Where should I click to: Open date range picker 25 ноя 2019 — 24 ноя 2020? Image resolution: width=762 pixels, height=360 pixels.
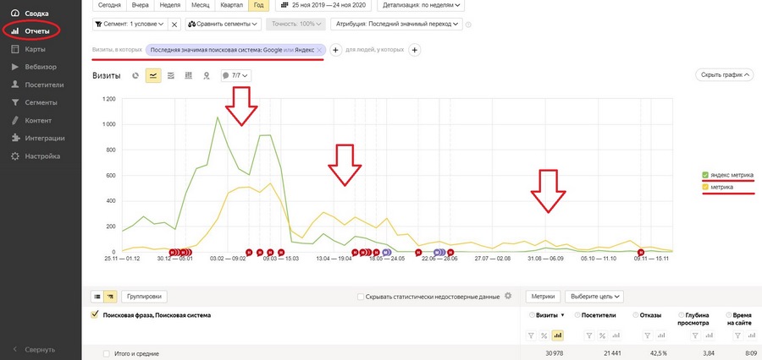point(323,5)
